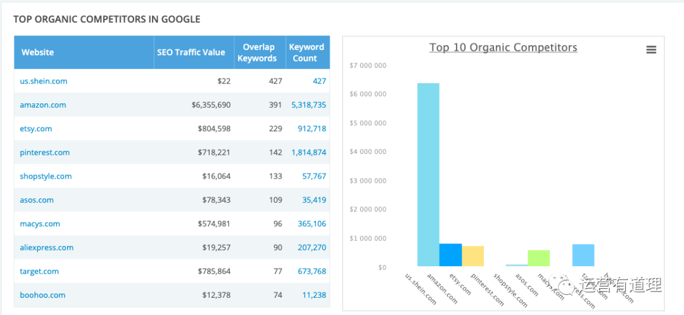Image resolution: width=684 pixels, height=315 pixels.
Task: Open the us.shein.com website link
Action: coord(44,81)
